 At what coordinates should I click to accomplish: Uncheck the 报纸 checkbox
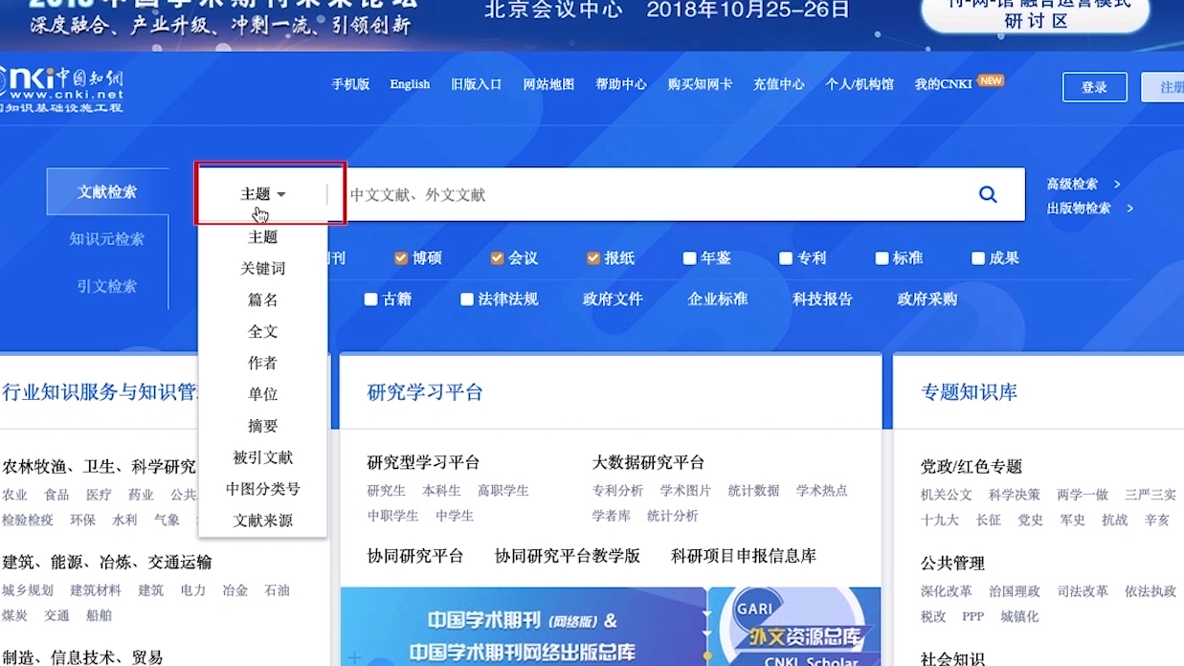click(x=593, y=258)
